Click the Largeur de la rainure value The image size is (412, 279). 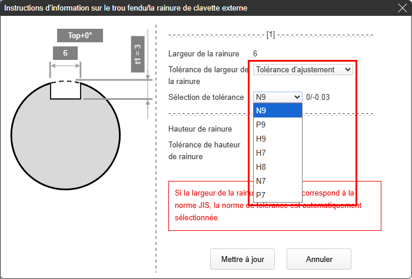click(255, 53)
